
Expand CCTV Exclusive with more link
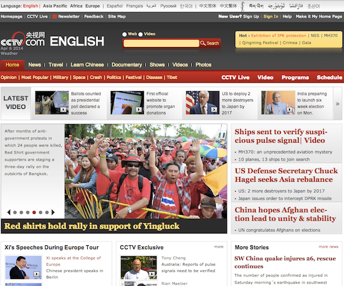pos(218,246)
